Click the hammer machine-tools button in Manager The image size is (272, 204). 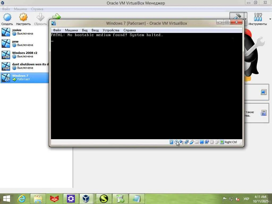237,16
